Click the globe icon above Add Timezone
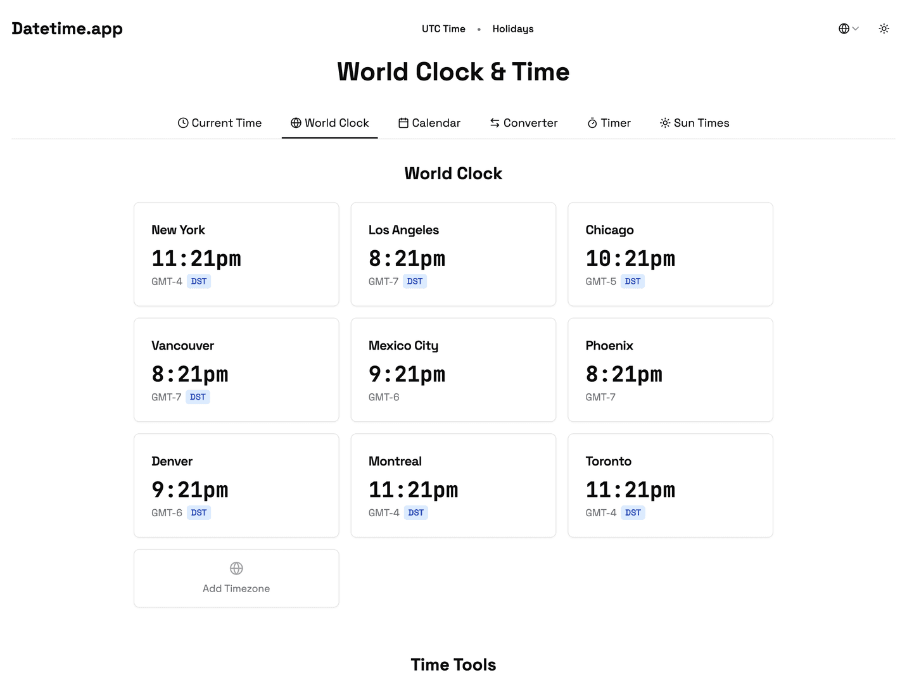The height and width of the screenshot is (684, 907). click(236, 568)
